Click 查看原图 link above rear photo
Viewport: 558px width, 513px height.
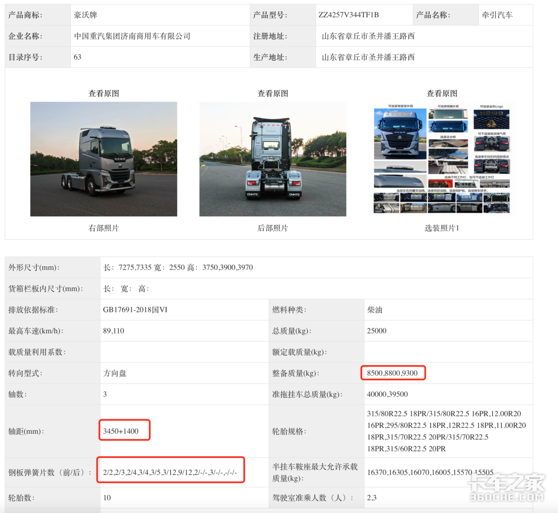[x=273, y=93]
